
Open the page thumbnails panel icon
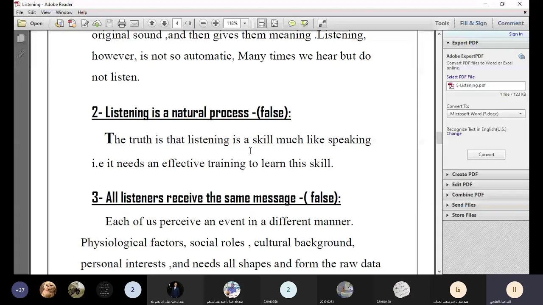(21, 39)
